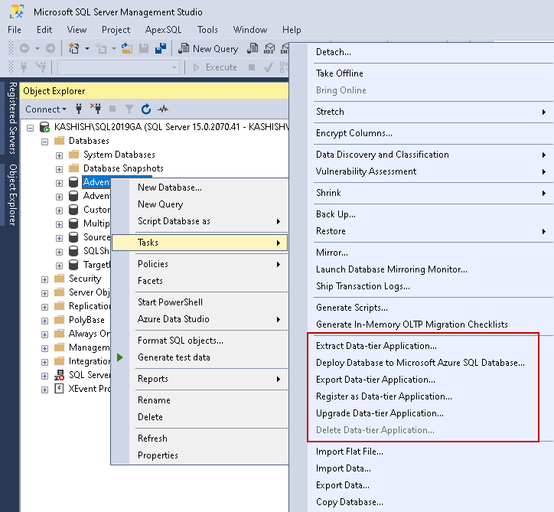The height and width of the screenshot is (512, 554).
Task: Open the File menu
Action: pos(15,30)
